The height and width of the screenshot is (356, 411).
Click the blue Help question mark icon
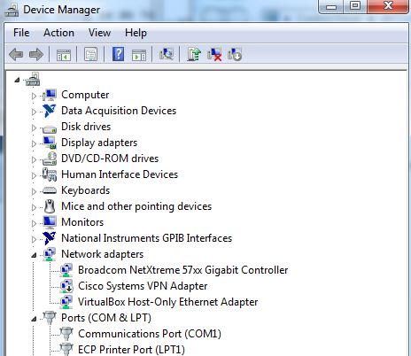pos(118,54)
